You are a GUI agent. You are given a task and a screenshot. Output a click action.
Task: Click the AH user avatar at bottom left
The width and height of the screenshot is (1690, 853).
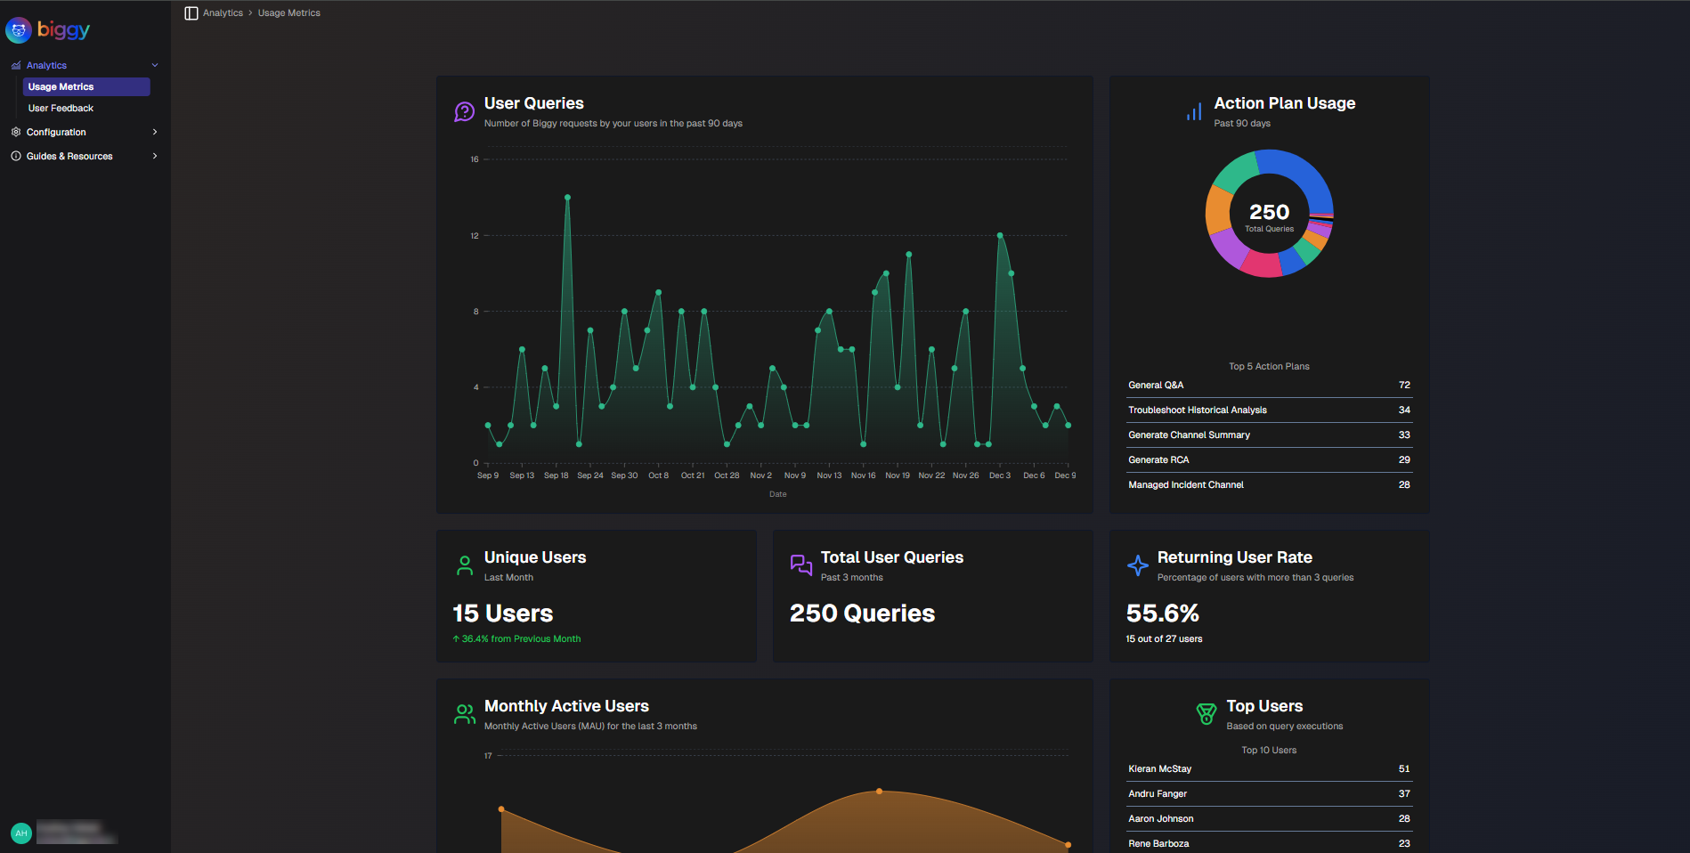click(x=20, y=833)
